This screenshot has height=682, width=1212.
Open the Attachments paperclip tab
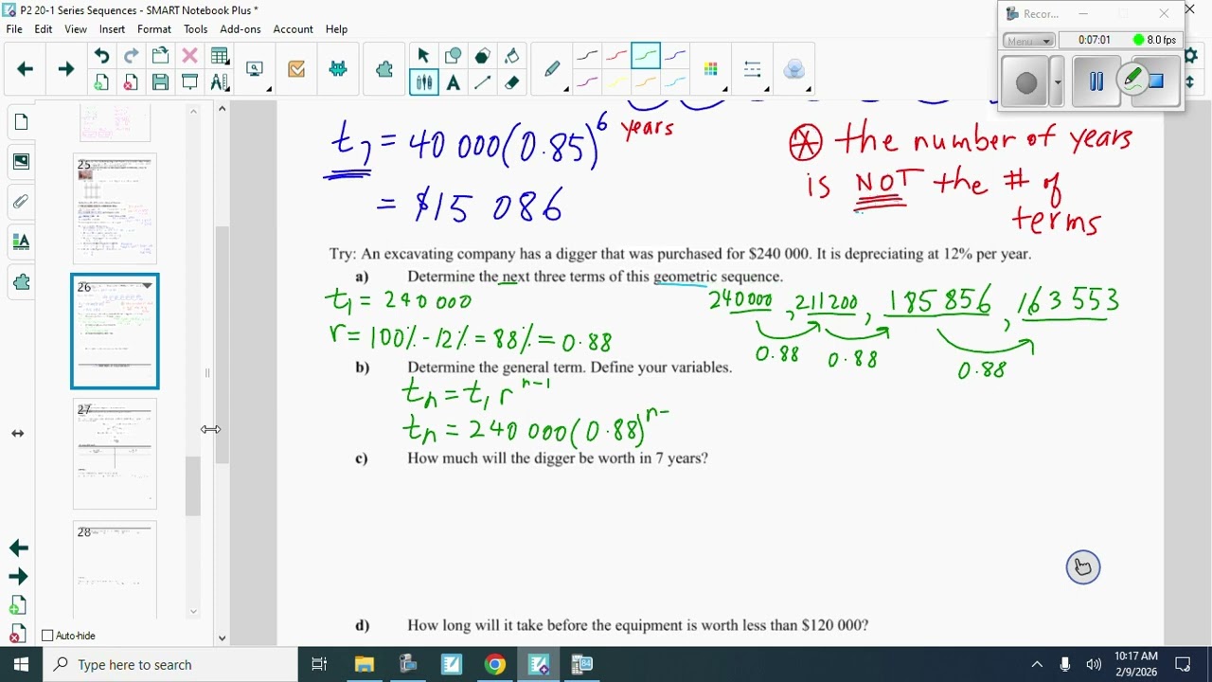[x=21, y=202]
